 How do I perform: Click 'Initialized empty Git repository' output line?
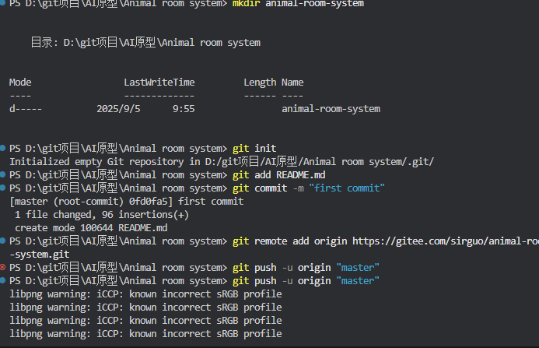coord(222,162)
